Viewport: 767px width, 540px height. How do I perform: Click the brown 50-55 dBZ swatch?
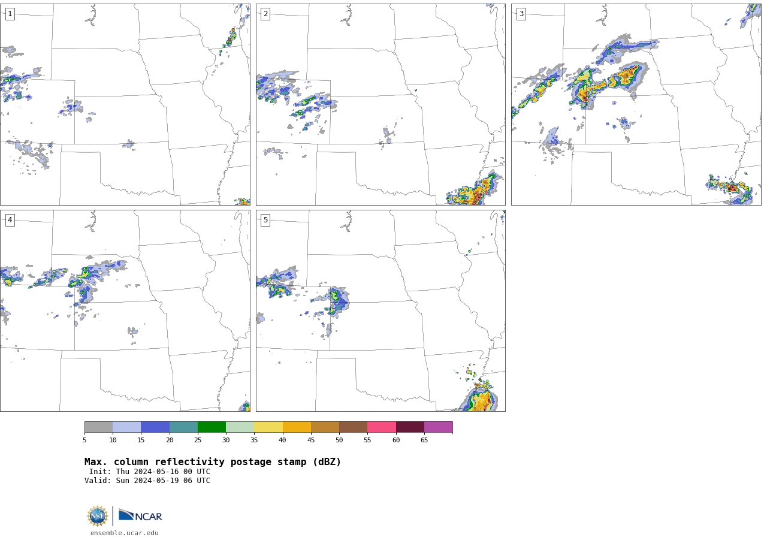coord(354,427)
